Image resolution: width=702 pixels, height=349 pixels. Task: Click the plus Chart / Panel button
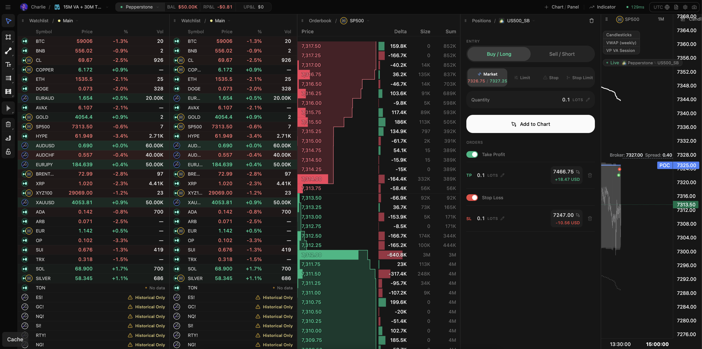562,7
